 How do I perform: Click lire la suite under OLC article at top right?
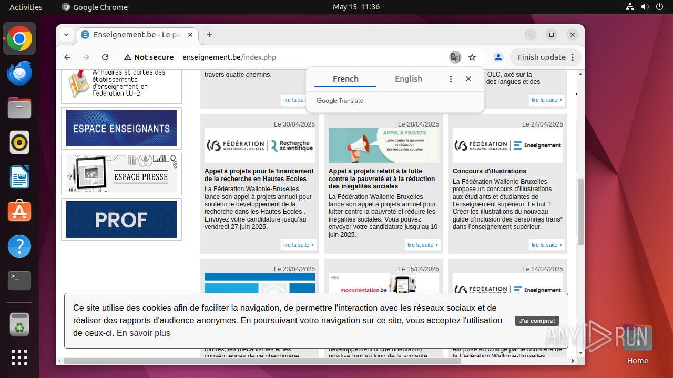click(547, 100)
